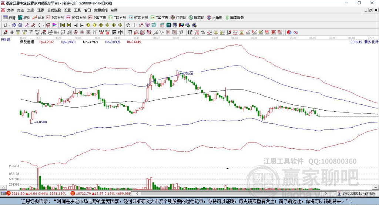Click the Tp=4.2932 value
This screenshot has height=205, width=379.
pos(46,42)
